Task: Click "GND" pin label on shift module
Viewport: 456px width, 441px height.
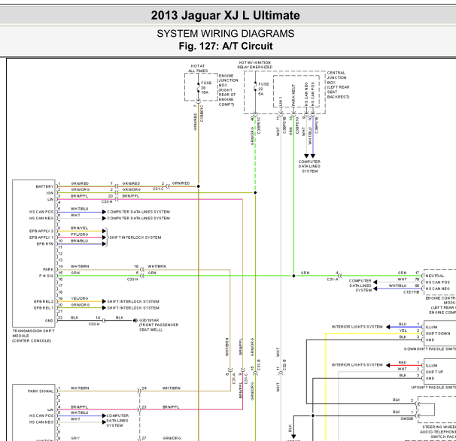Action: (x=49, y=321)
